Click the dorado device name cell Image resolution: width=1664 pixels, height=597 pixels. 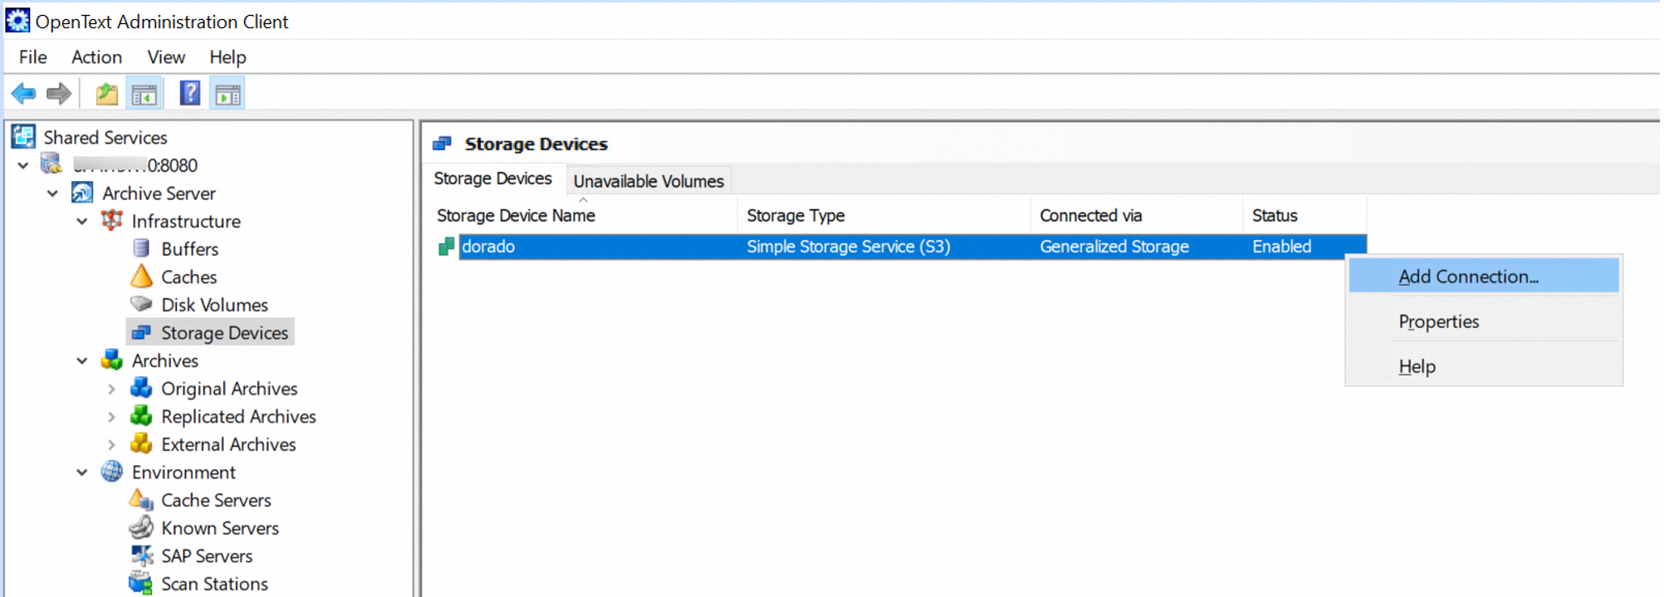[x=488, y=247]
